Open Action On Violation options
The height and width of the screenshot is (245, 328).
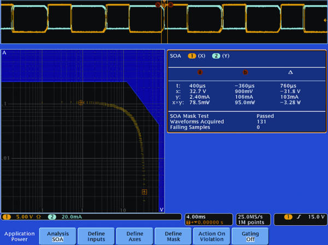click(211, 236)
